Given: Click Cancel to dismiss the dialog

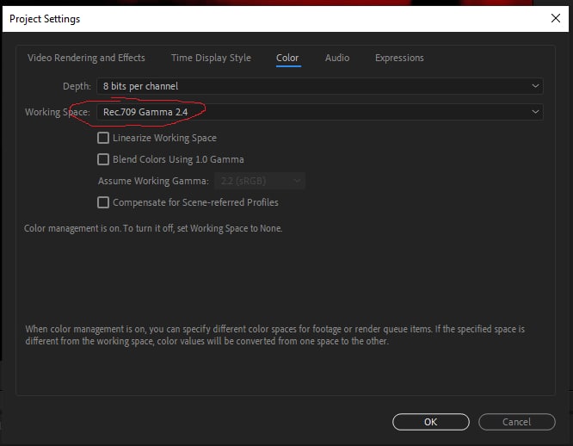Looking at the screenshot, I should [517, 422].
